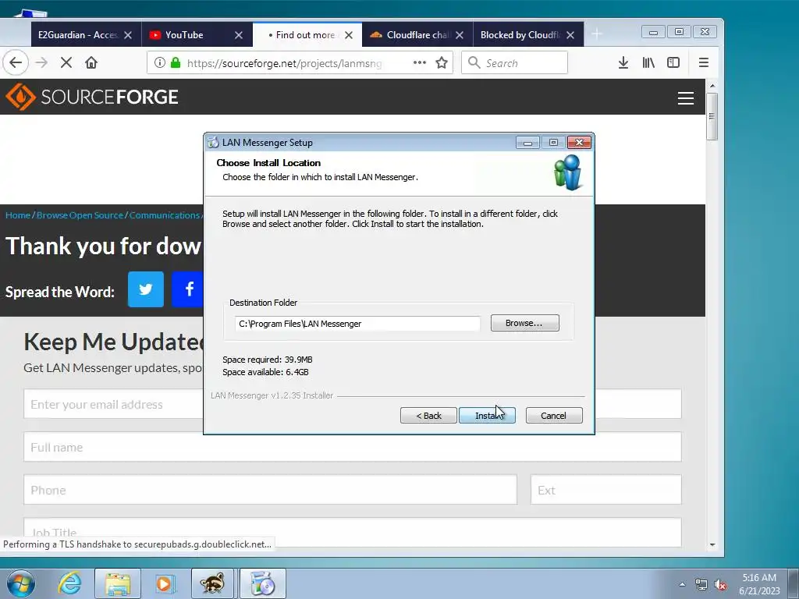Click the page scrollbar up arrow
The image size is (799, 599).
[712, 86]
